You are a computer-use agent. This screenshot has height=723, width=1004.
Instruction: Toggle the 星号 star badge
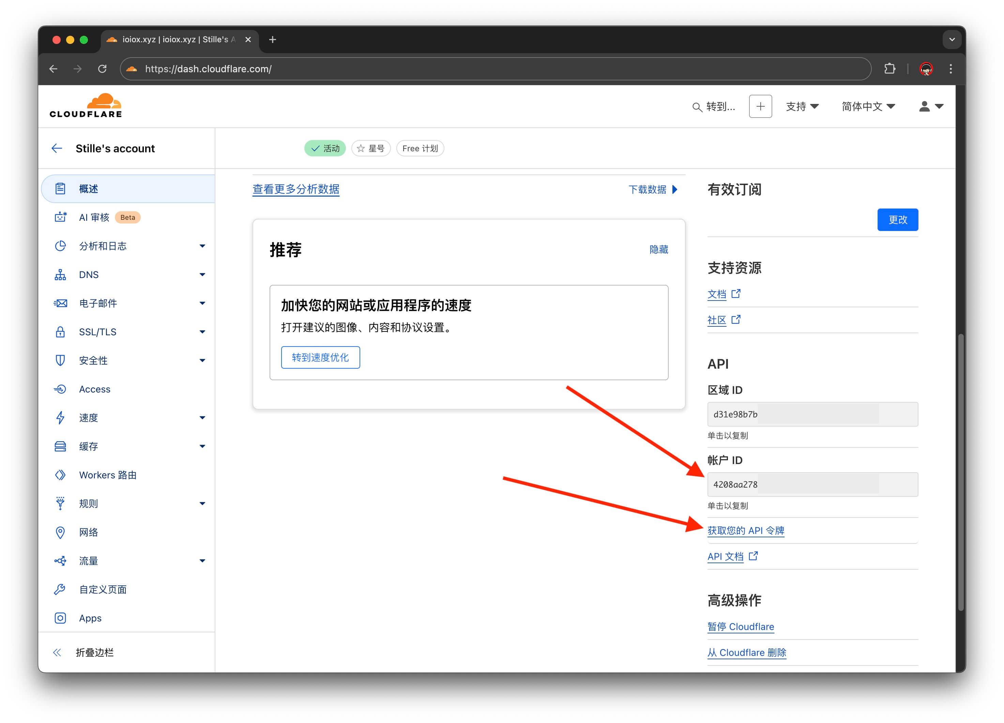pyautogui.click(x=371, y=148)
